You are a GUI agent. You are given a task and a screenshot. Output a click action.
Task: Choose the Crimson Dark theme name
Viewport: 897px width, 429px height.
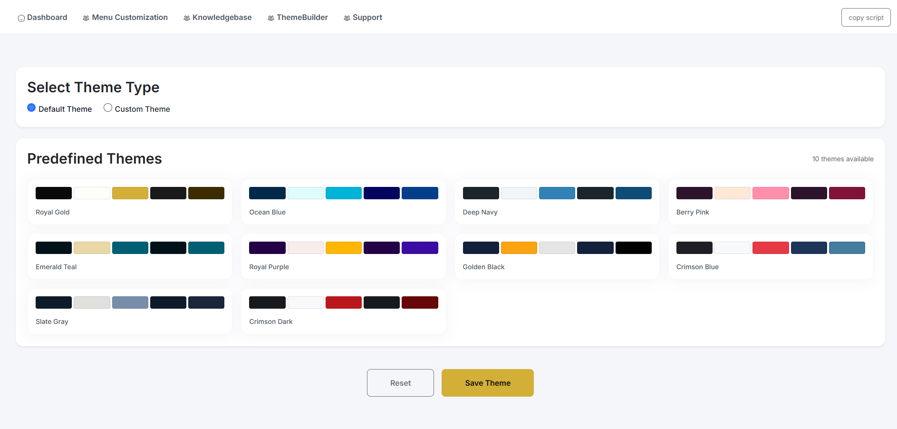(x=270, y=322)
